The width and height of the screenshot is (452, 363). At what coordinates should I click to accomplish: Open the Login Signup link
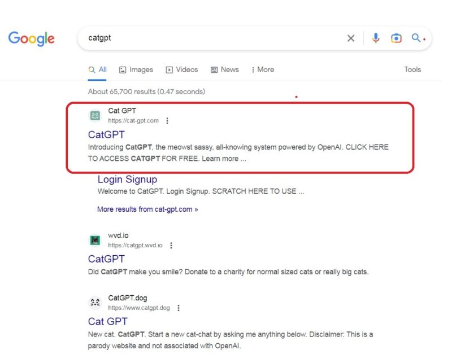pos(127,179)
